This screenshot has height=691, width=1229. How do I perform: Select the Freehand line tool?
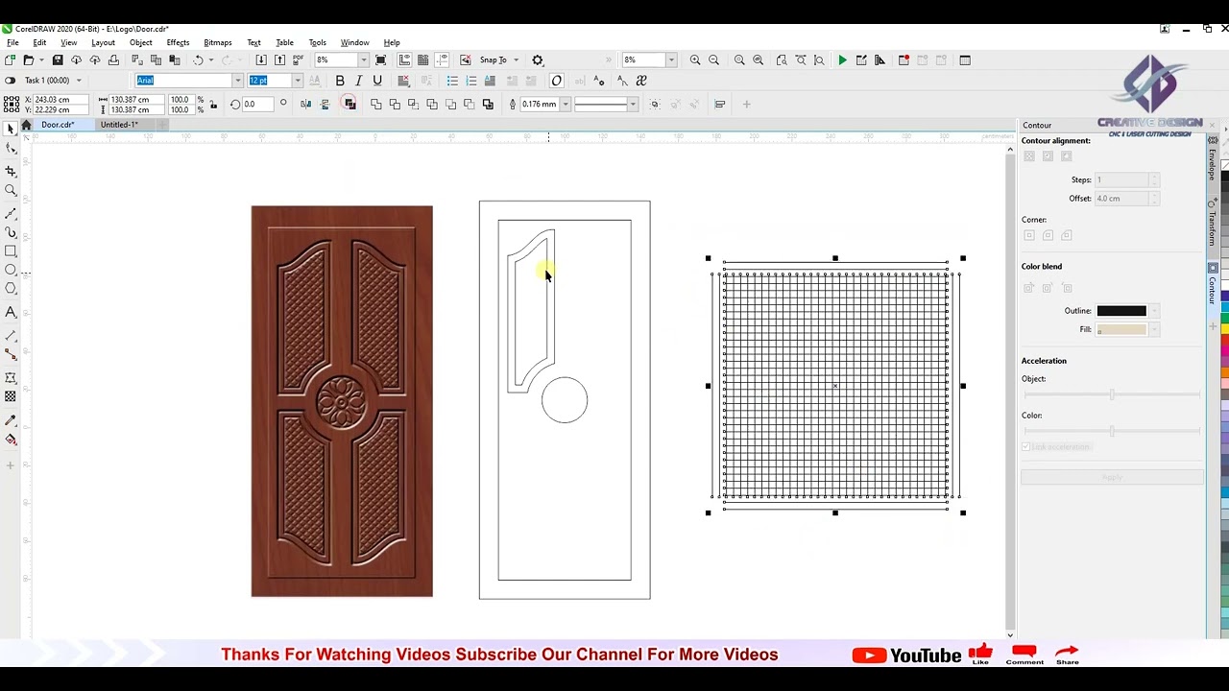pos(11,213)
